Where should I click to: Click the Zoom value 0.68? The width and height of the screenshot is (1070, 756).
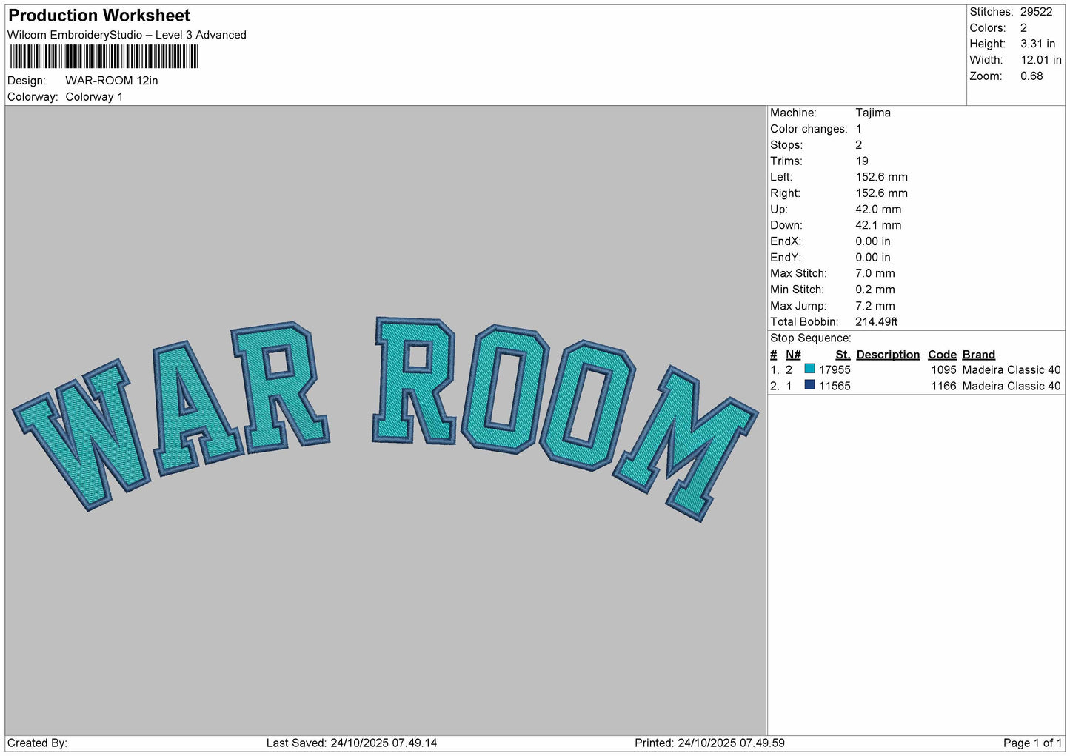pos(1031,76)
